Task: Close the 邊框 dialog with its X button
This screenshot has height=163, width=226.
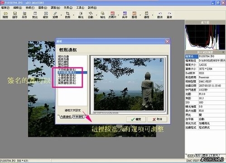Action: (167, 41)
